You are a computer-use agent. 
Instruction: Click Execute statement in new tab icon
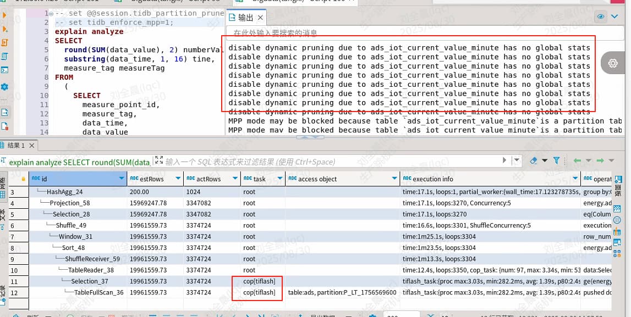point(5,29)
